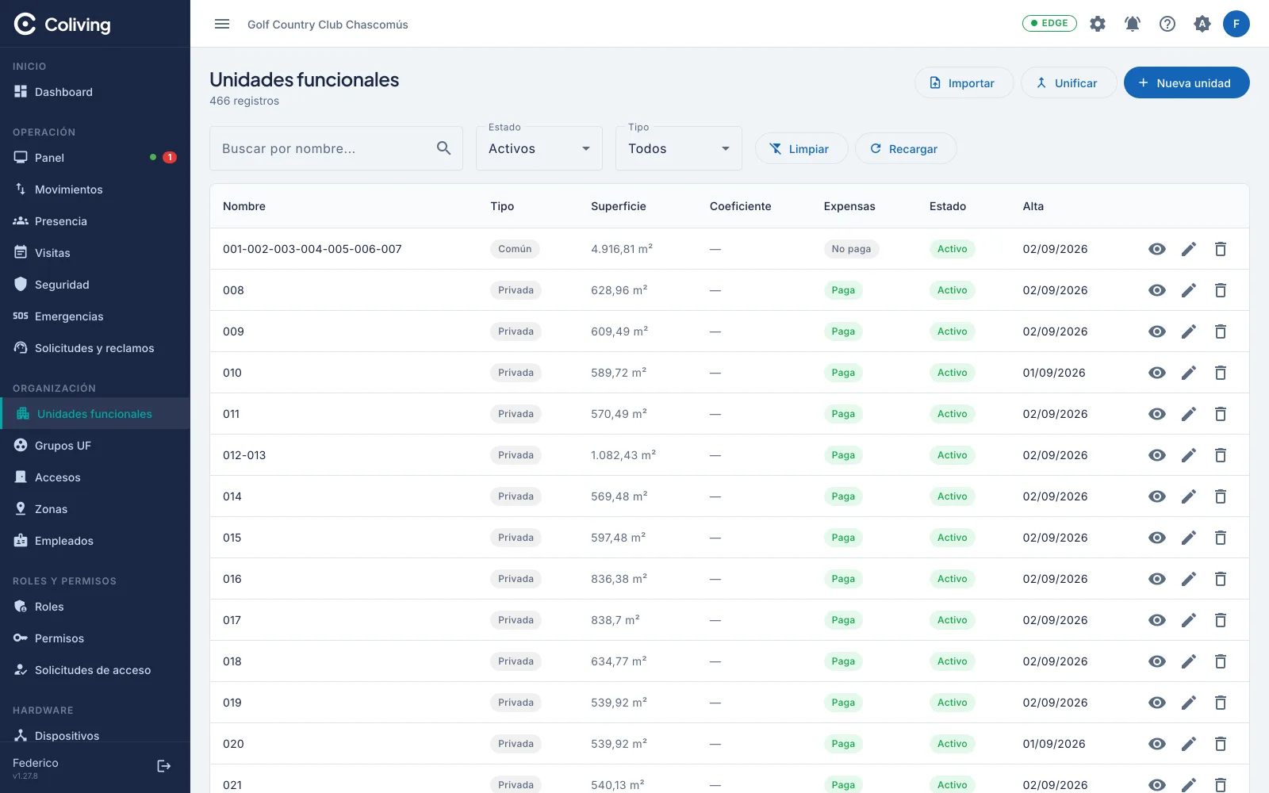Delete unit 011 trash icon
Screen dimensions: 1269x793
pos(1221,414)
